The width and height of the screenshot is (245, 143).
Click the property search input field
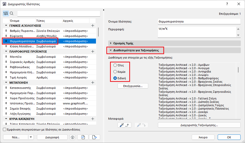(x=59, y=13)
